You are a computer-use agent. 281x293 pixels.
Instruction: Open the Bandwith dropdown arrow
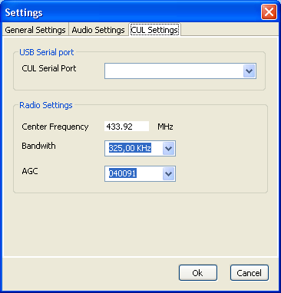point(168,148)
